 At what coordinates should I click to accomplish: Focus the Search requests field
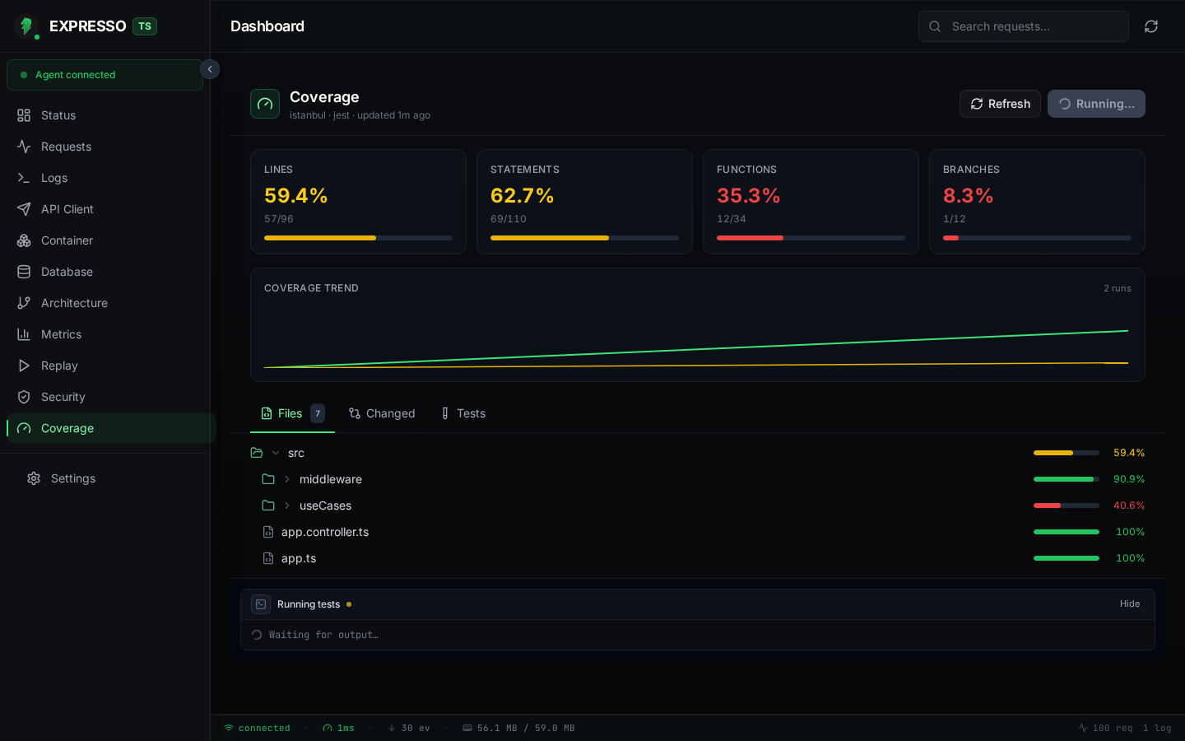[x=1024, y=26]
